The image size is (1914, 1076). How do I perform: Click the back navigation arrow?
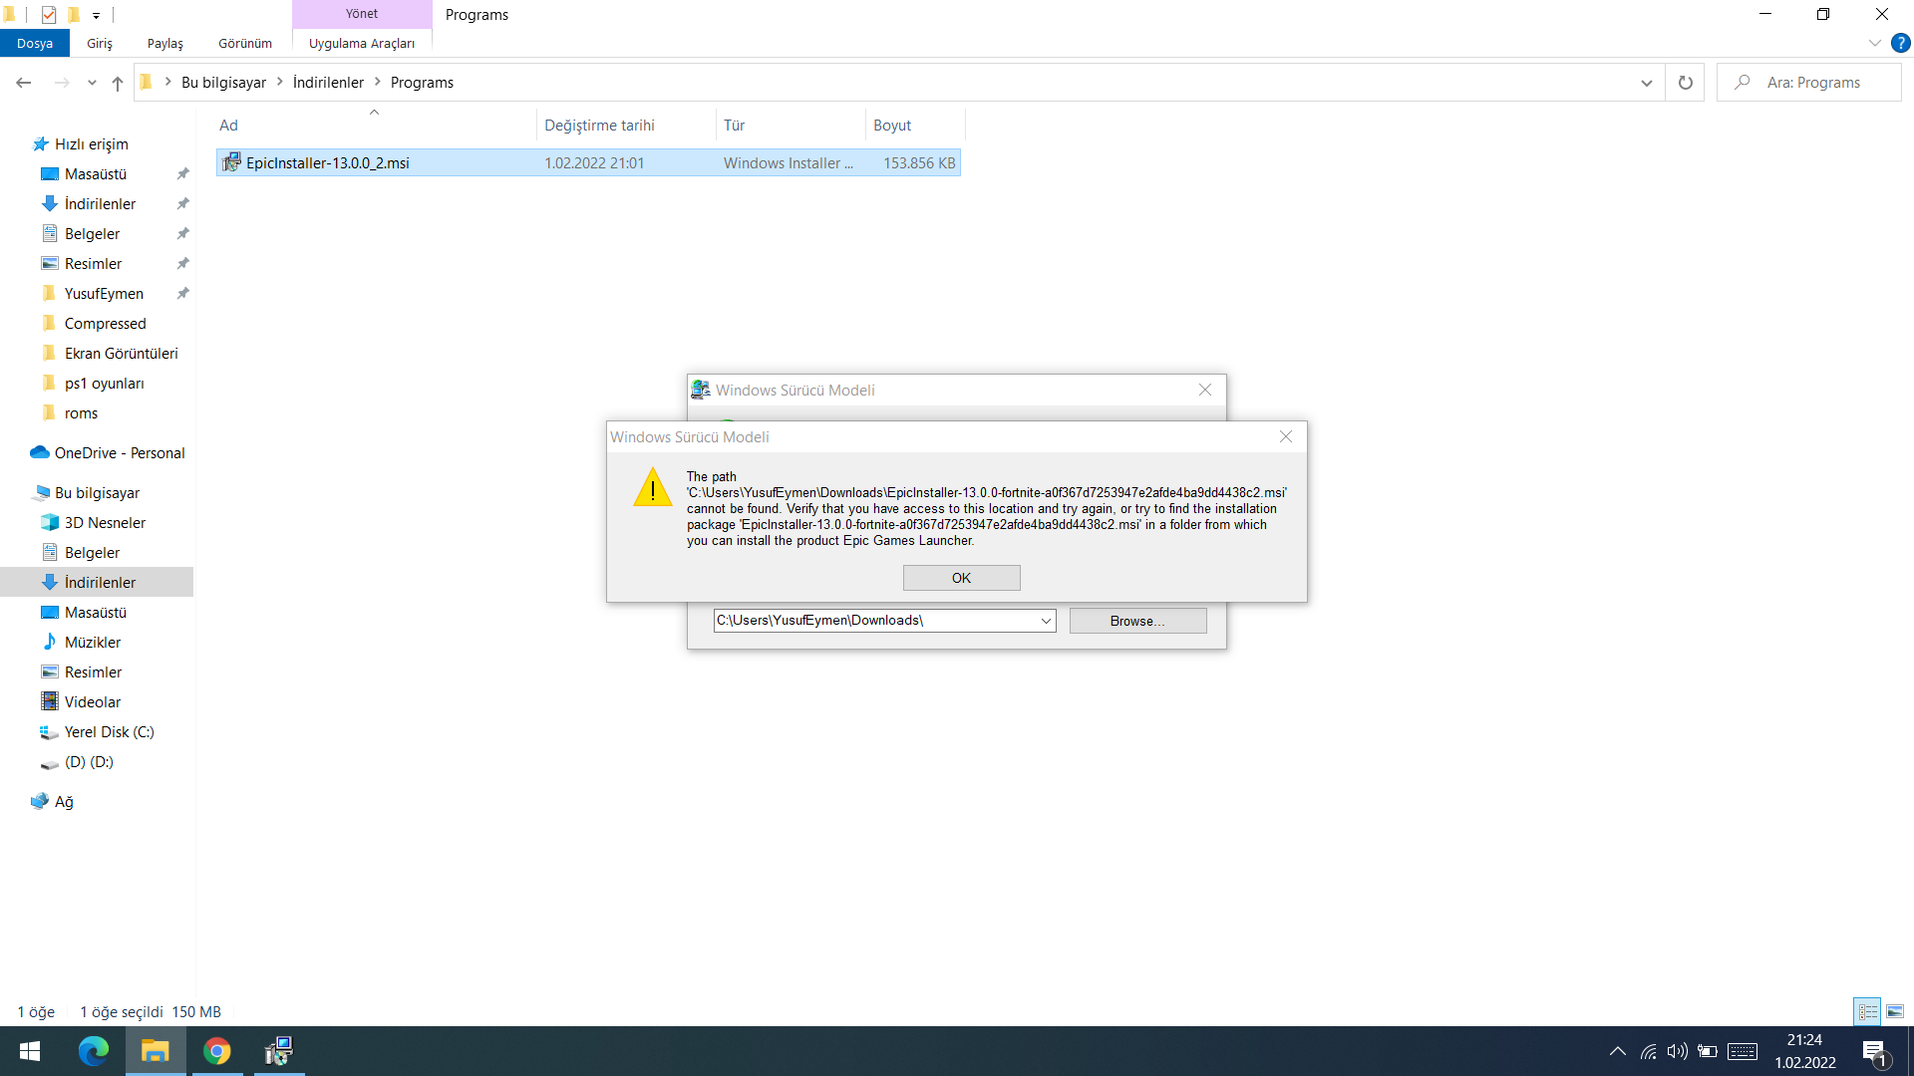[24, 83]
